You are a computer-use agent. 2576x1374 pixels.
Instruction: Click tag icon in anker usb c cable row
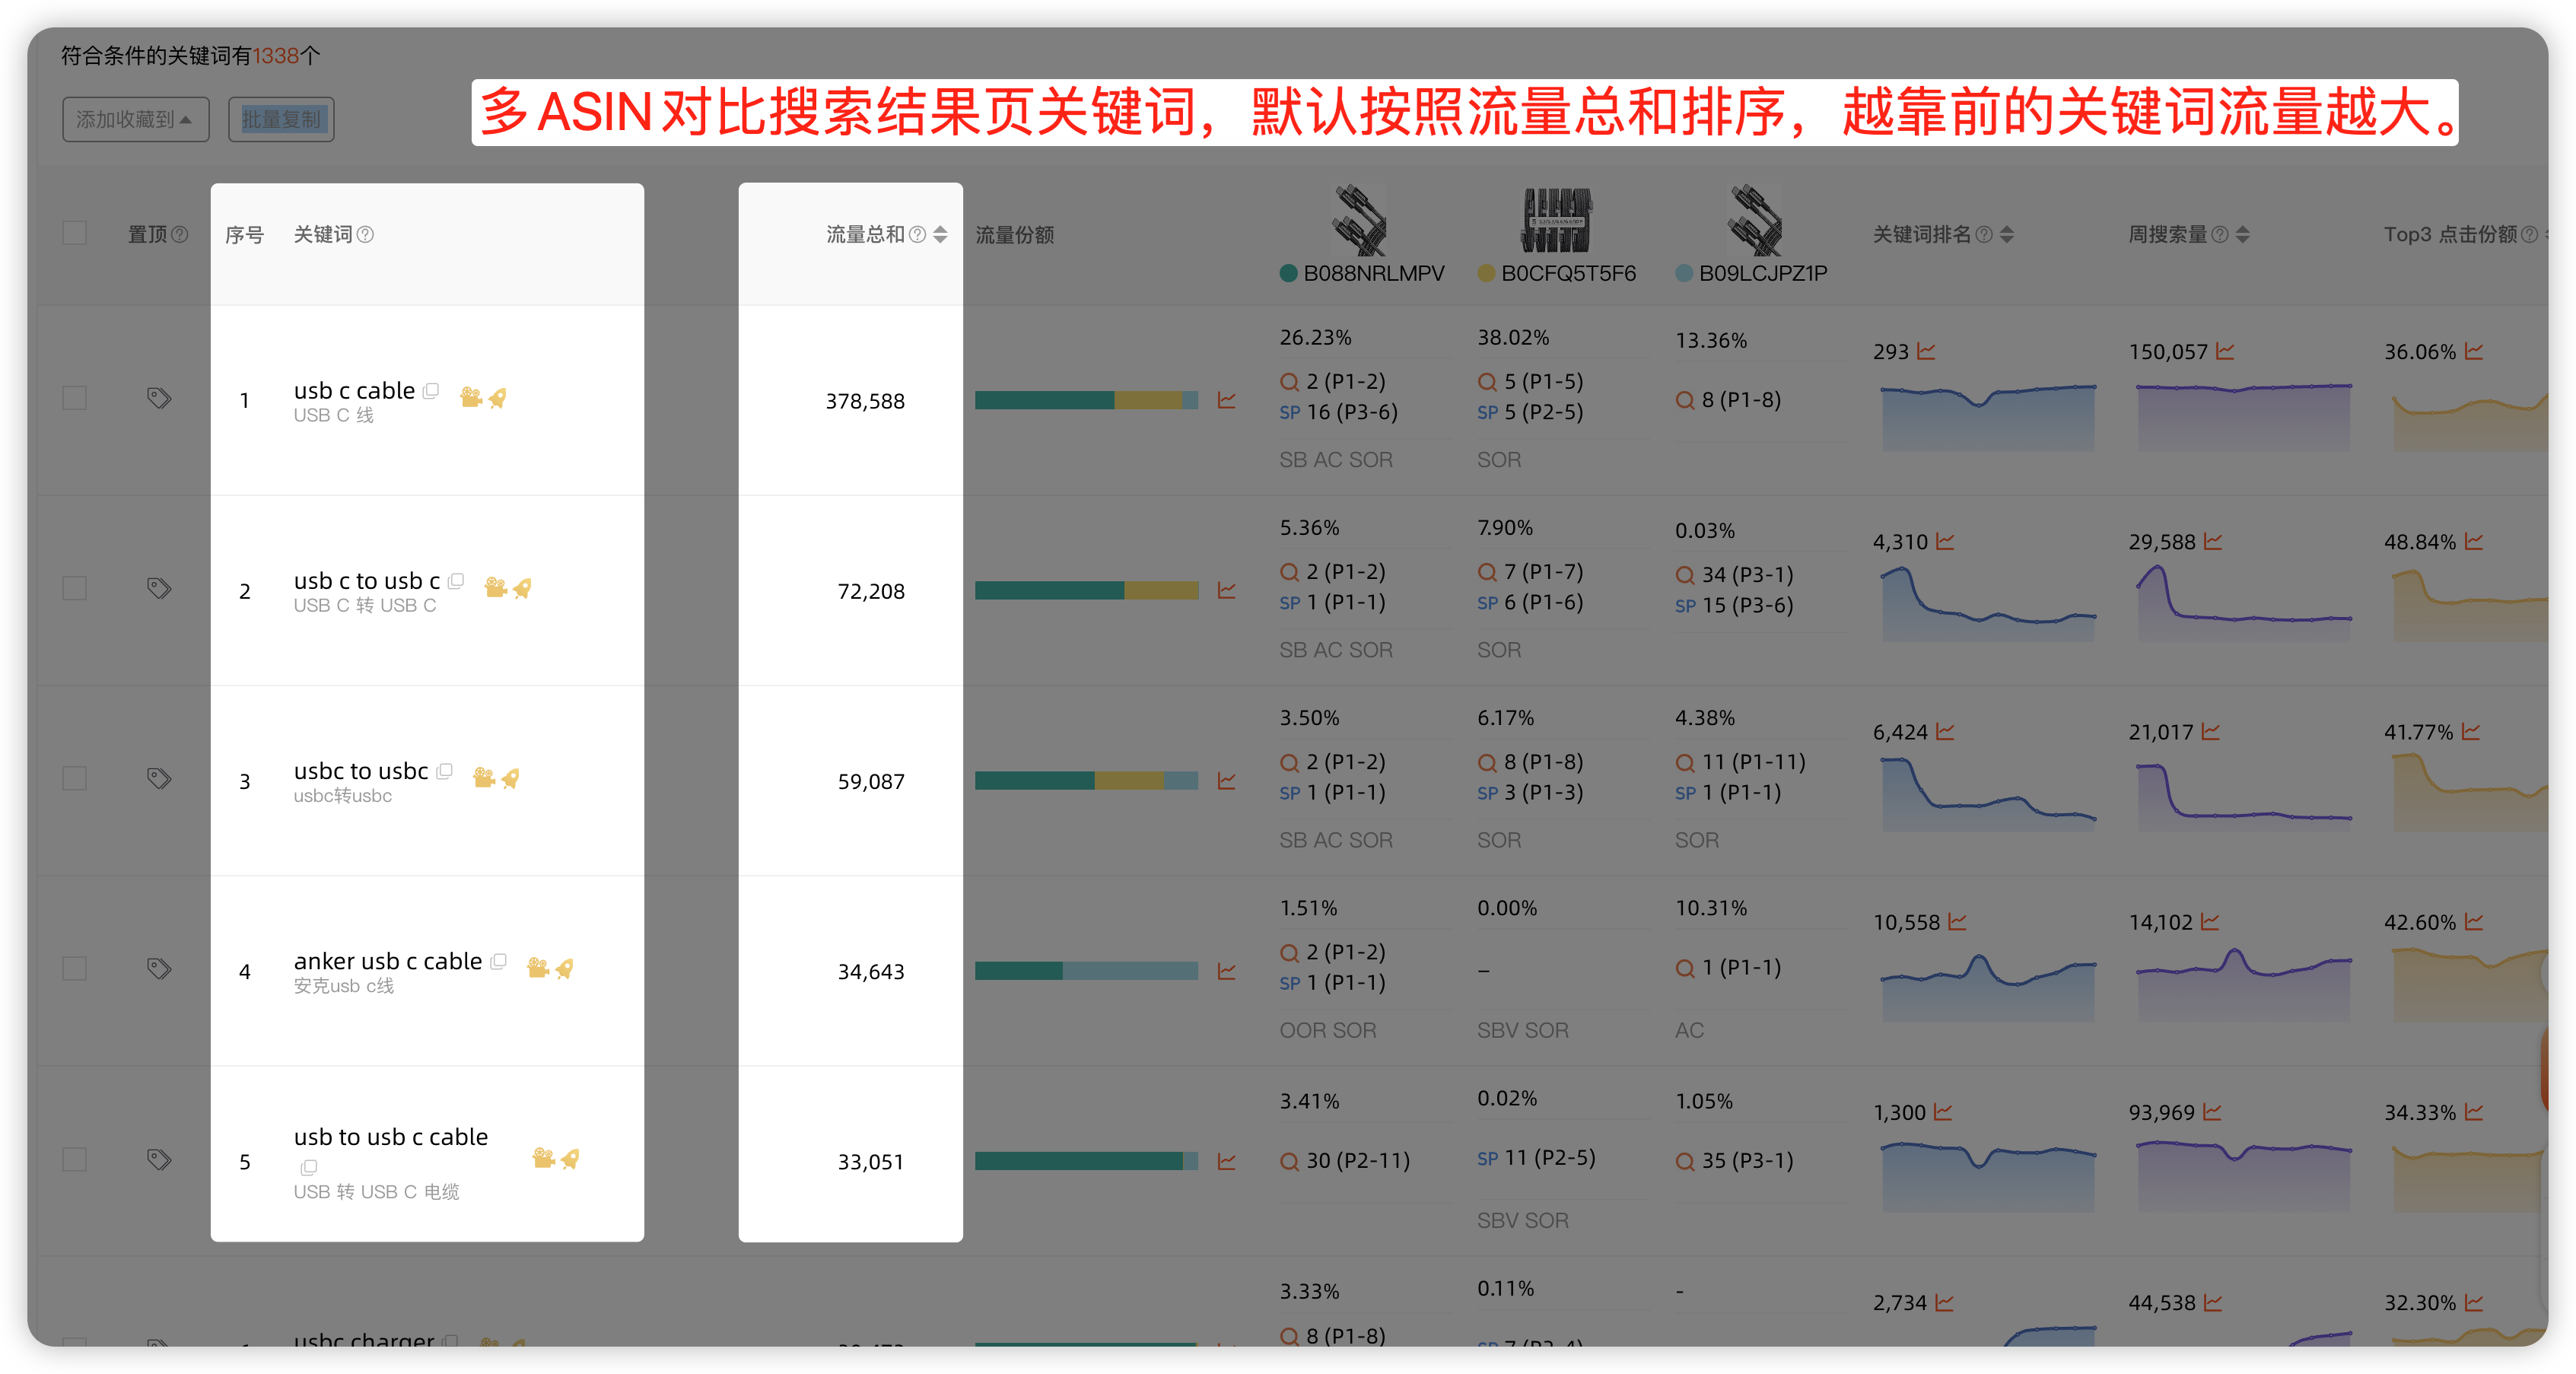click(x=159, y=968)
